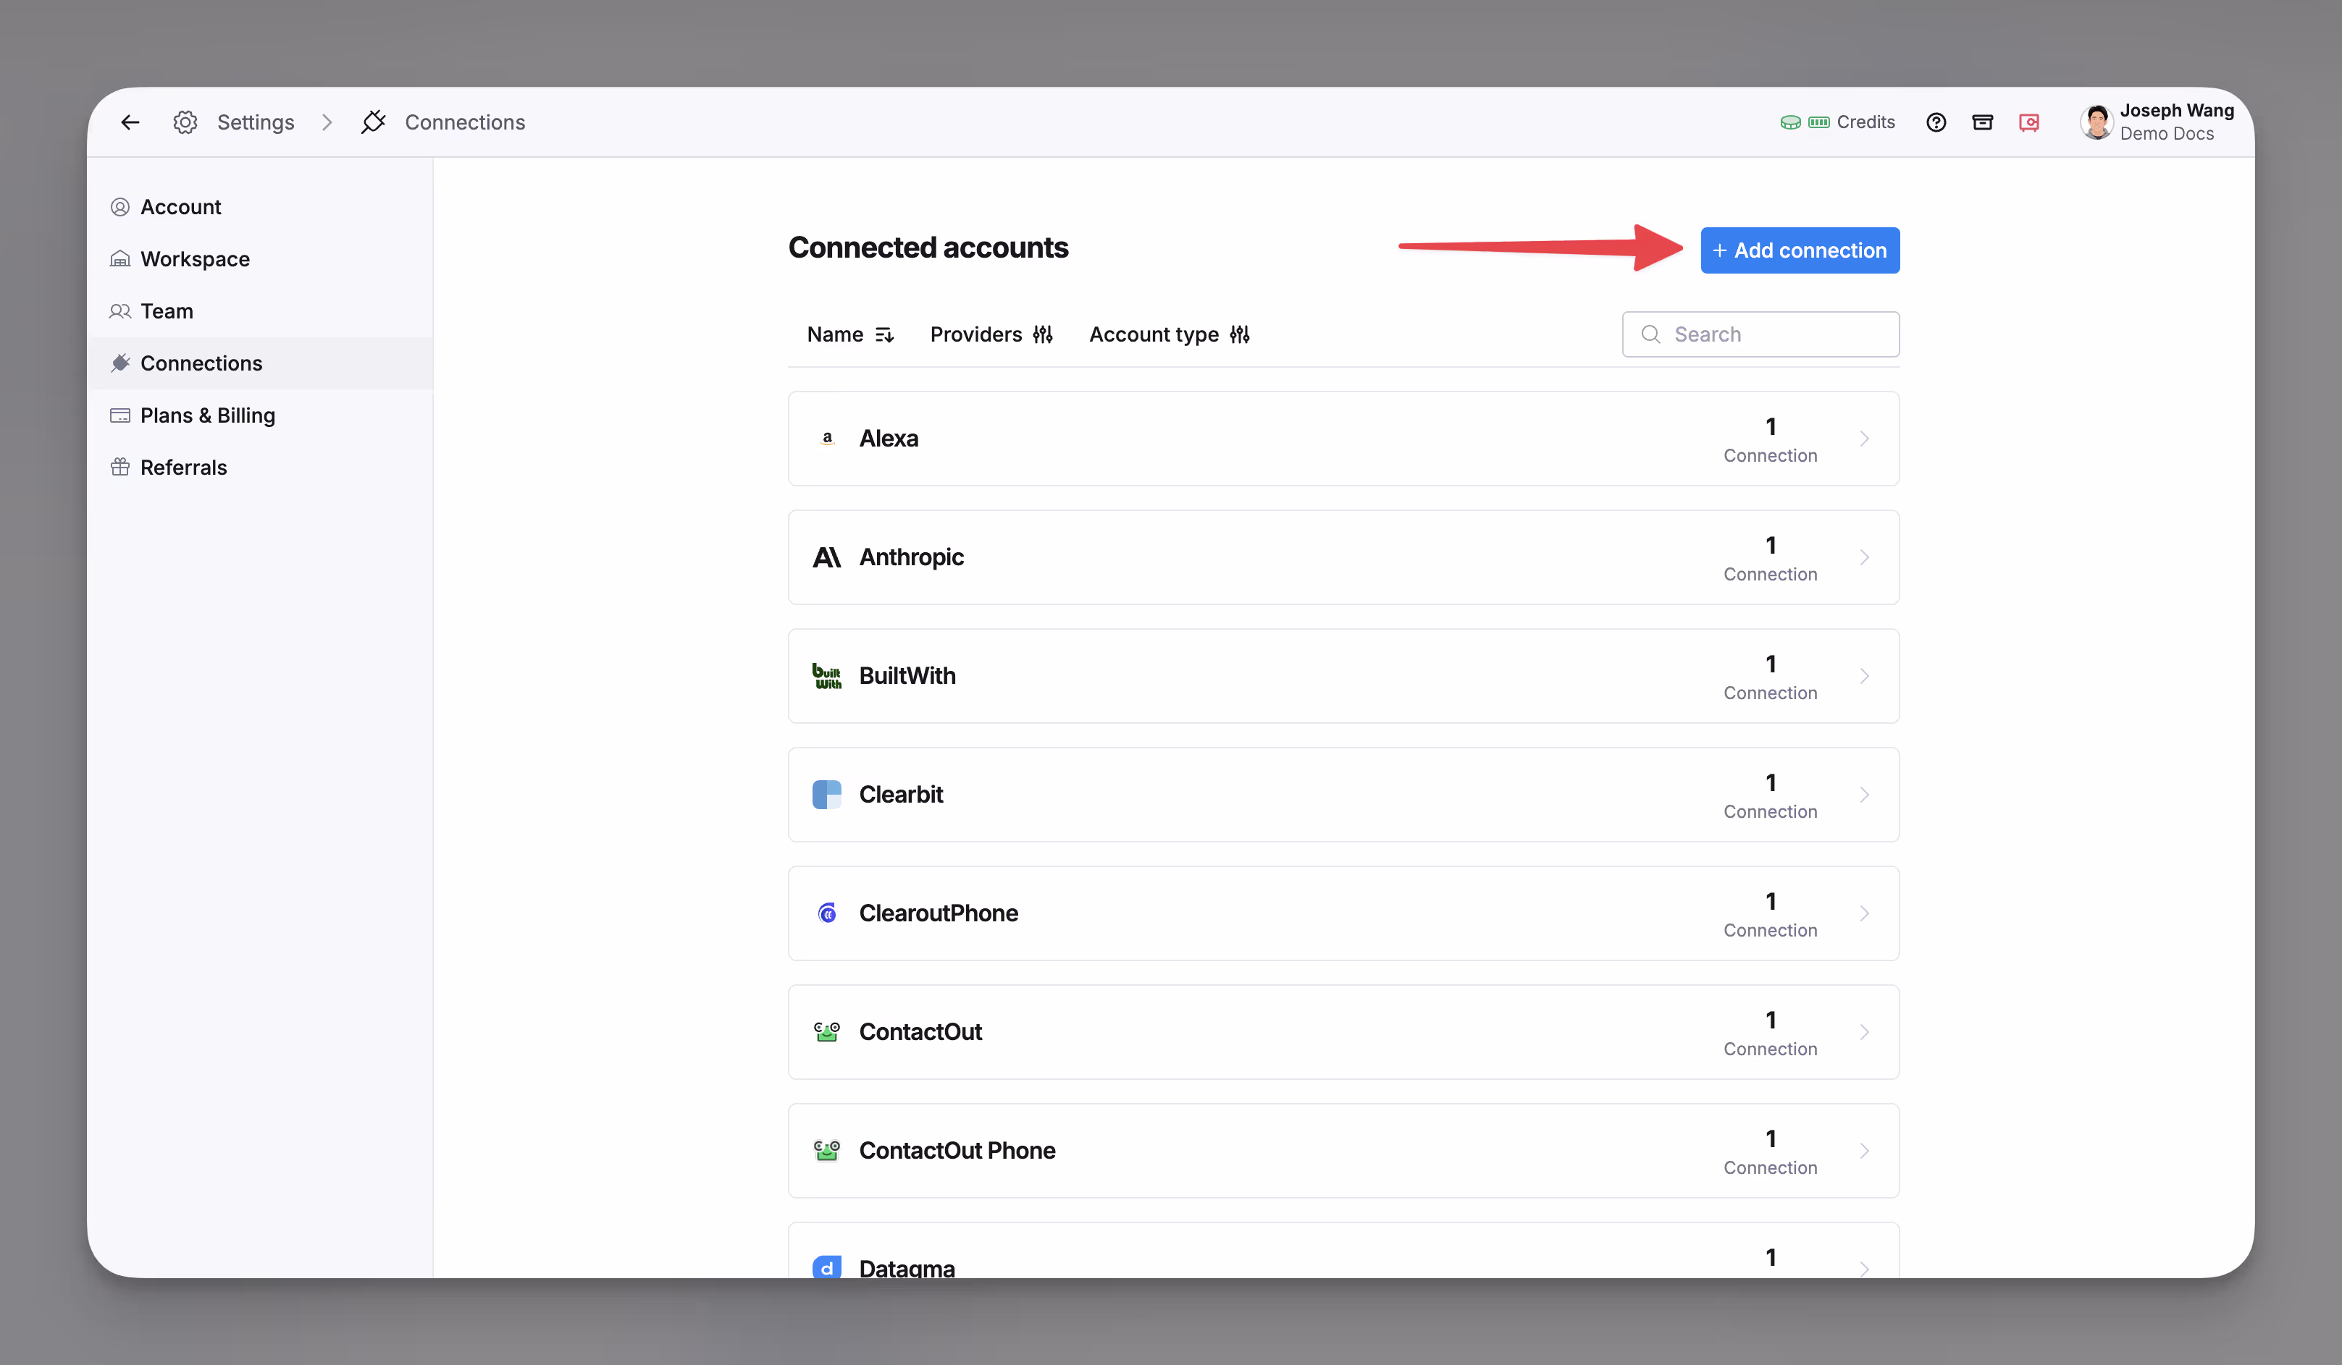
Task: Click the Alexa provider logo
Action: 827,439
